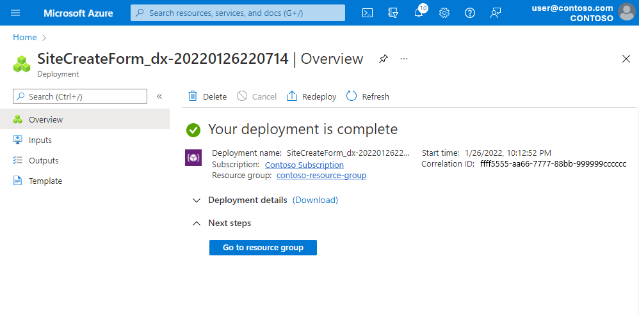
Task: Go to Home breadcrumb
Action: 25,38
